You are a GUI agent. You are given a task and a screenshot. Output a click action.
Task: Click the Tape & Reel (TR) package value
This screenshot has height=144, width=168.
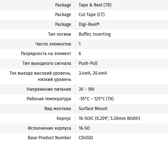point(94,5)
